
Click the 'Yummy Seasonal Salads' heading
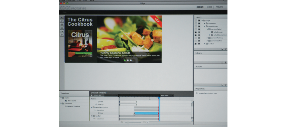click(x=115, y=53)
